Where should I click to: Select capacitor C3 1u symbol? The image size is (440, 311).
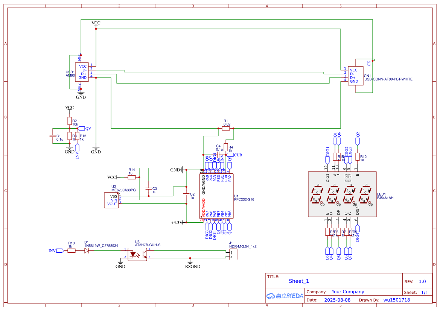(x=148, y=189)
